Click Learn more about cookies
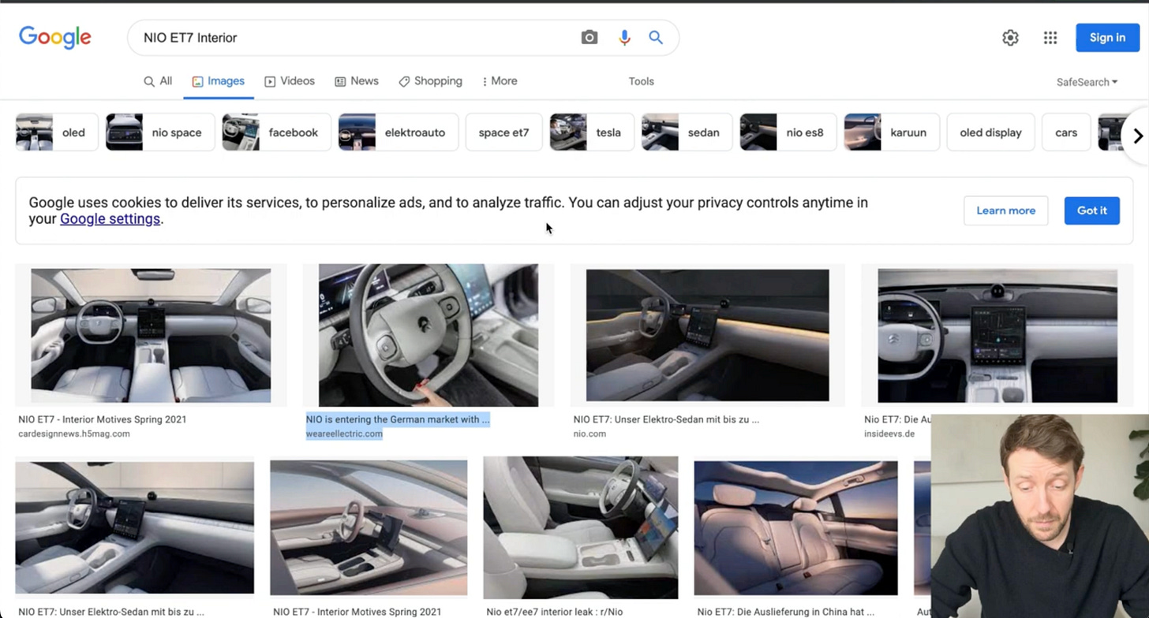 point(1005,210)
